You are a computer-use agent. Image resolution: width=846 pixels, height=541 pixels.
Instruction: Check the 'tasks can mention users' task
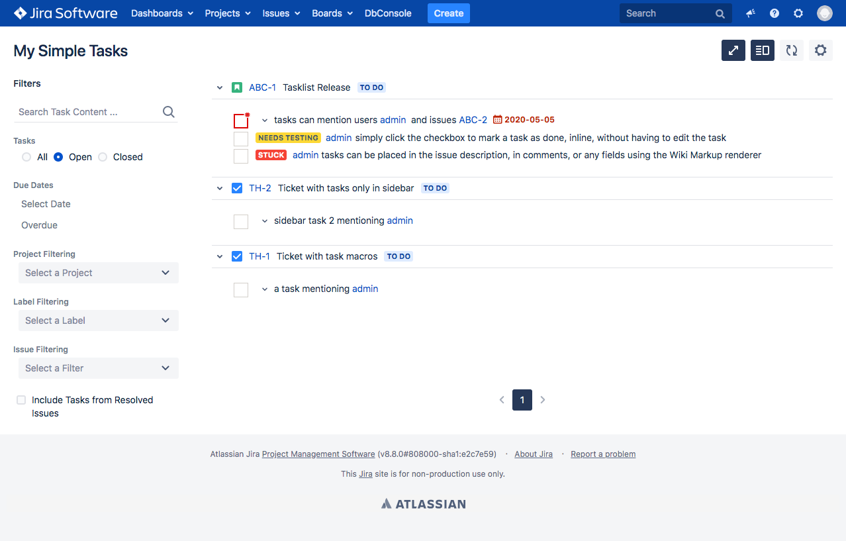pos(241,121)
